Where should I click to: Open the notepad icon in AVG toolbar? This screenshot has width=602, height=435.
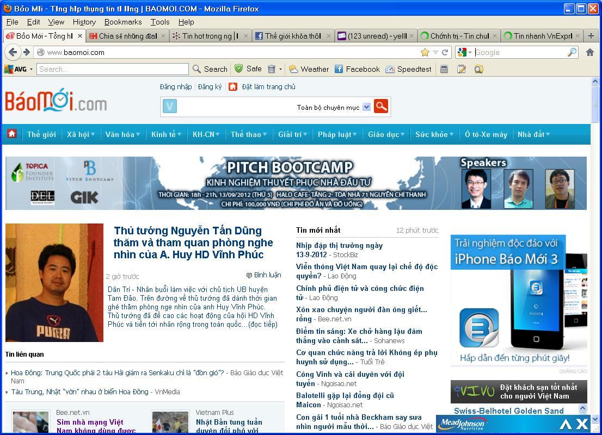(462, 69)
